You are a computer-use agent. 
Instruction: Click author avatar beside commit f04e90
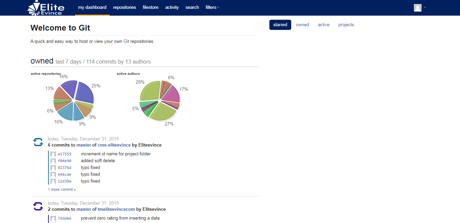[x=53, y=161]
